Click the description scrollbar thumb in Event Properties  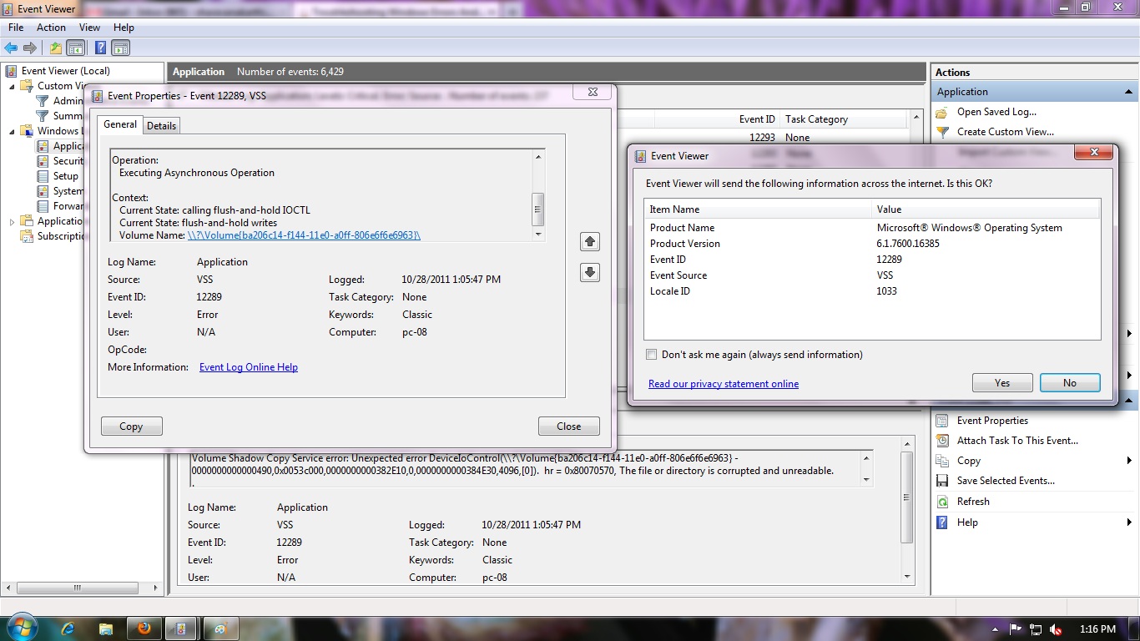tap(538, 209)
